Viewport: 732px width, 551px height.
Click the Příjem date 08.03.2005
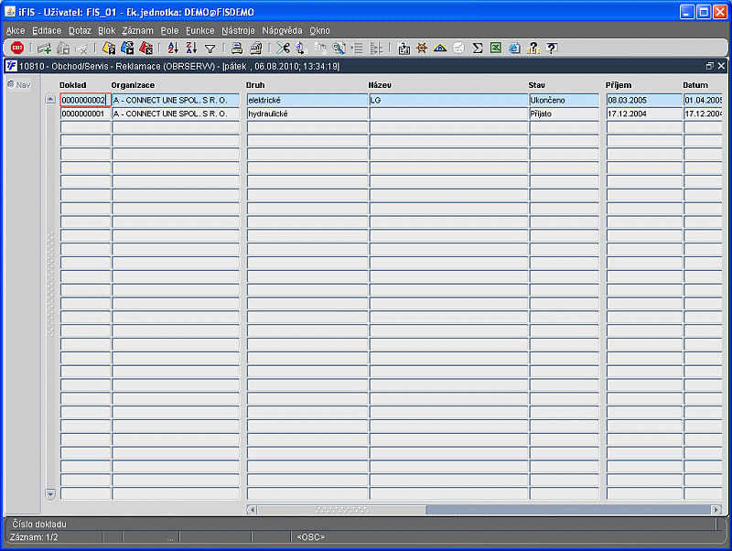point(644,100)
